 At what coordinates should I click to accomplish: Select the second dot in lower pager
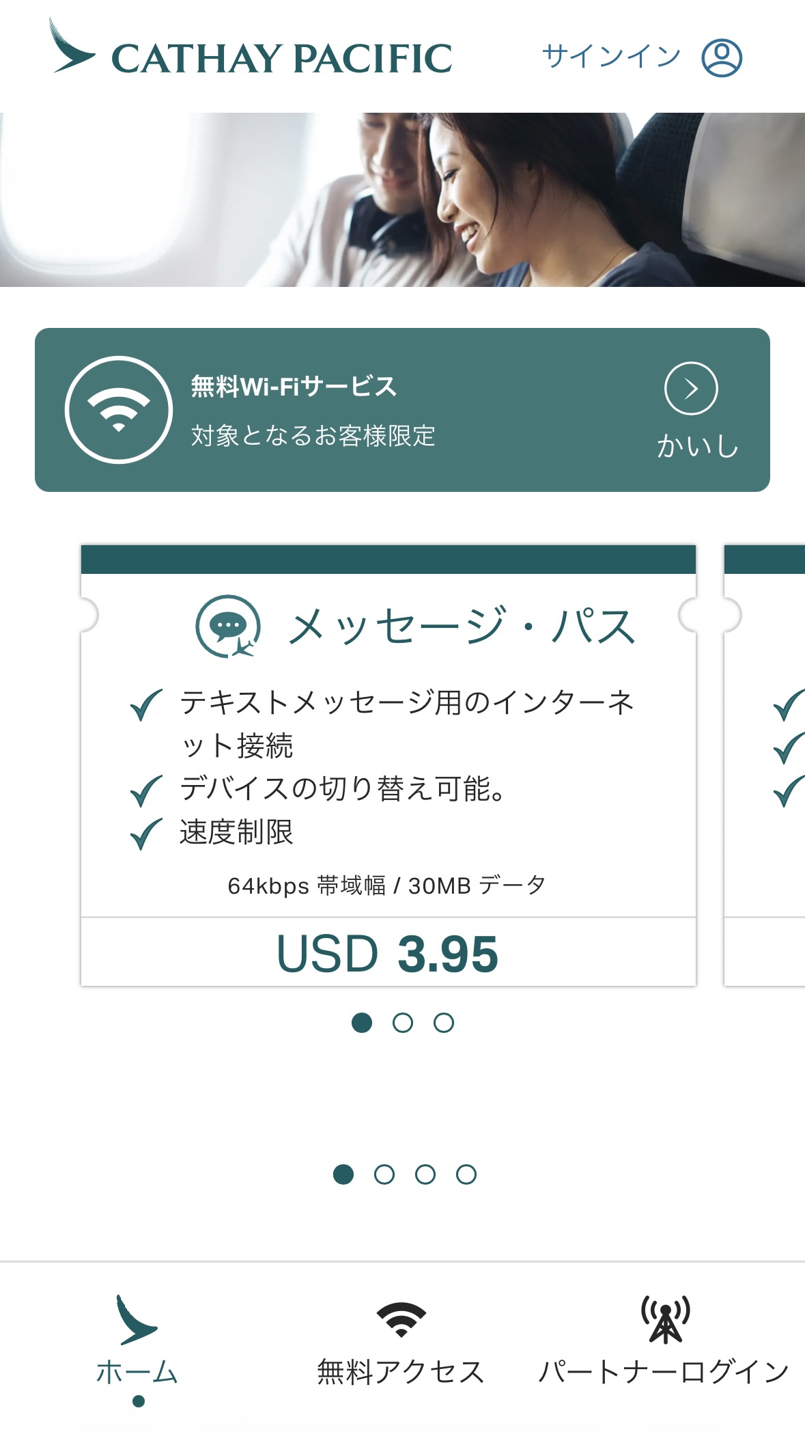(384, 1174)
